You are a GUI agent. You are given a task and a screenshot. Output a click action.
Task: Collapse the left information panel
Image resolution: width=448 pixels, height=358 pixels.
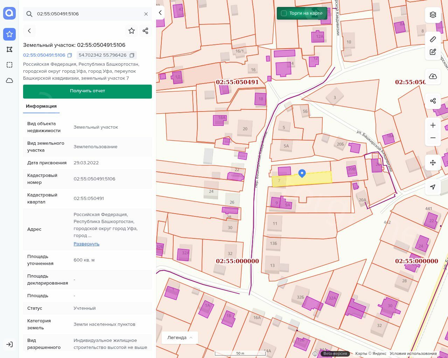pos(160,13)
